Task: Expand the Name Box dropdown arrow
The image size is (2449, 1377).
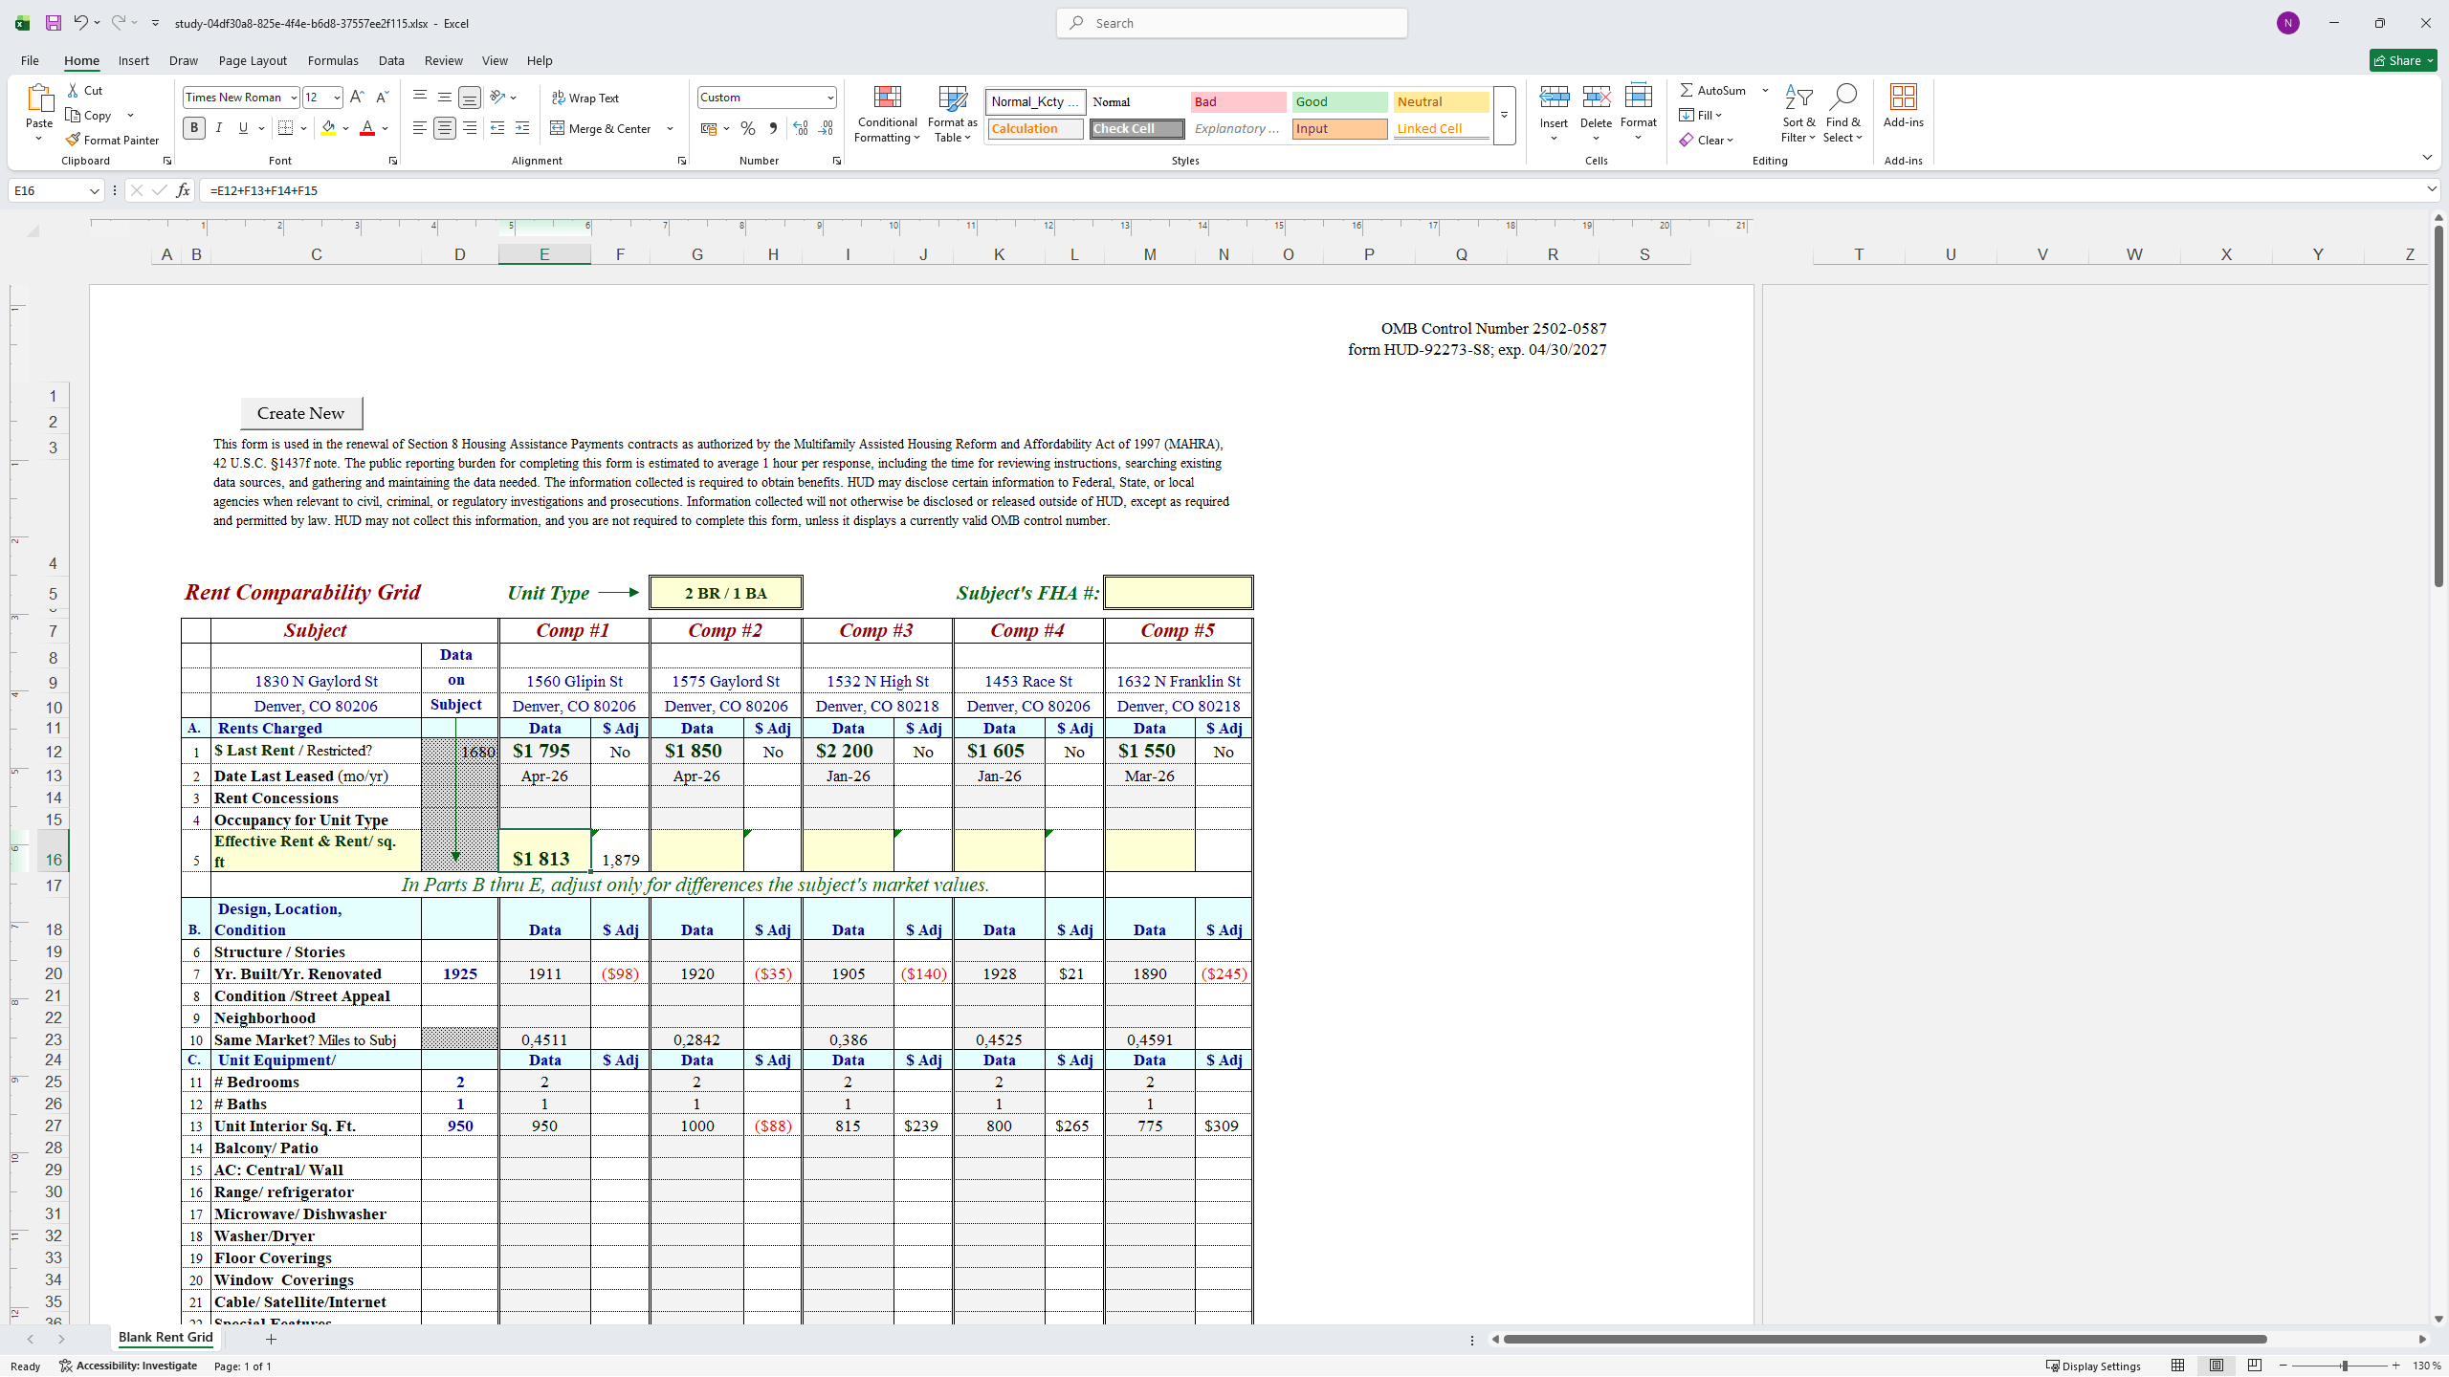Action: (94, 190)
